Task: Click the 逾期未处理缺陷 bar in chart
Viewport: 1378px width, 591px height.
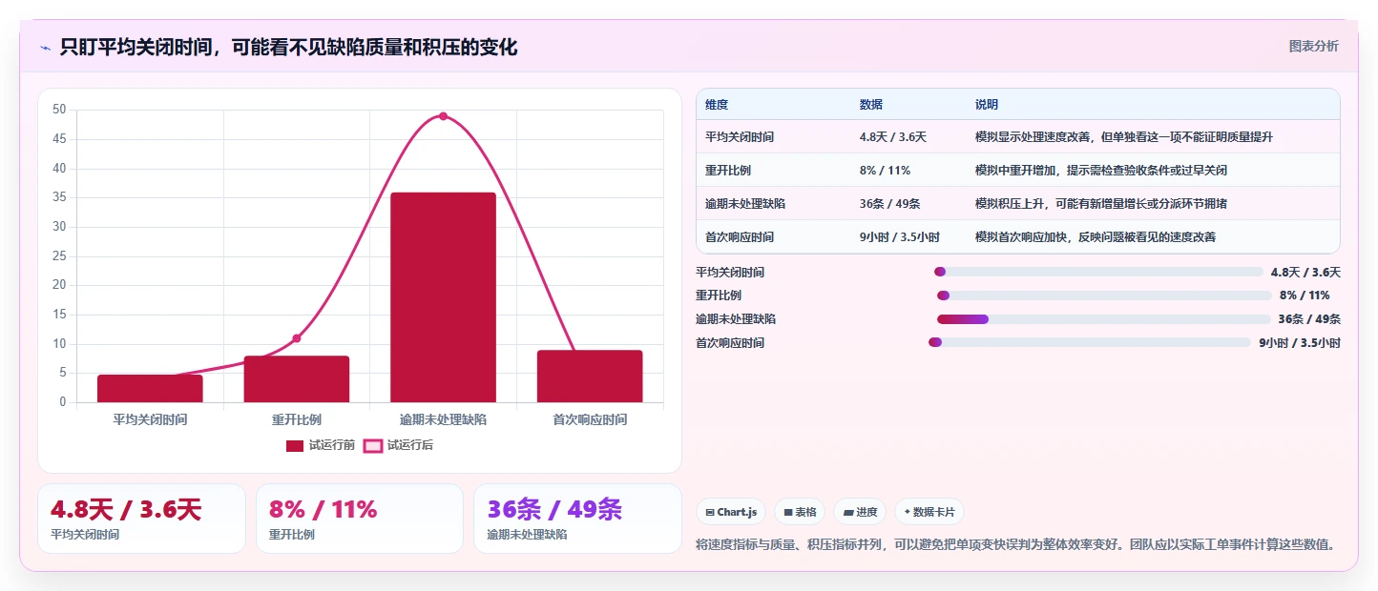Action: pyautogui.click(x=443, y=297)
